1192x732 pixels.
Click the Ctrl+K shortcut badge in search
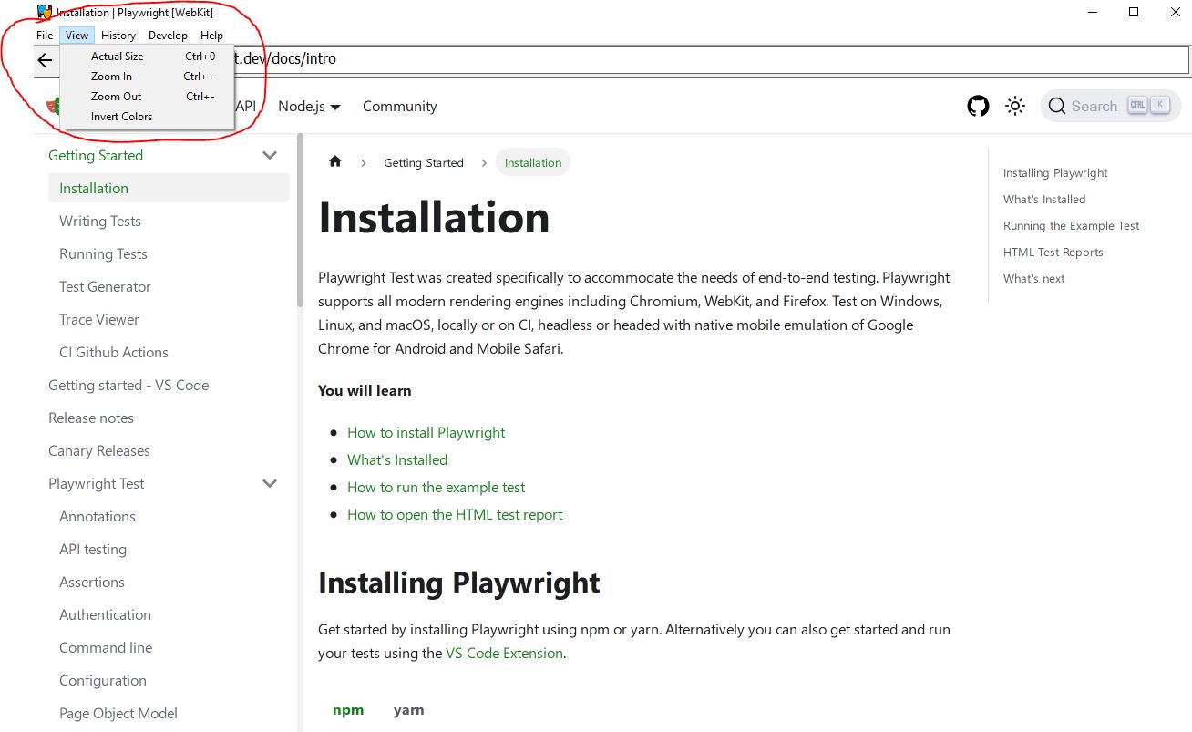click(1148, 105)
